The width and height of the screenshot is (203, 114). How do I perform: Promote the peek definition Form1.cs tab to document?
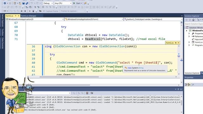point(176,43)
